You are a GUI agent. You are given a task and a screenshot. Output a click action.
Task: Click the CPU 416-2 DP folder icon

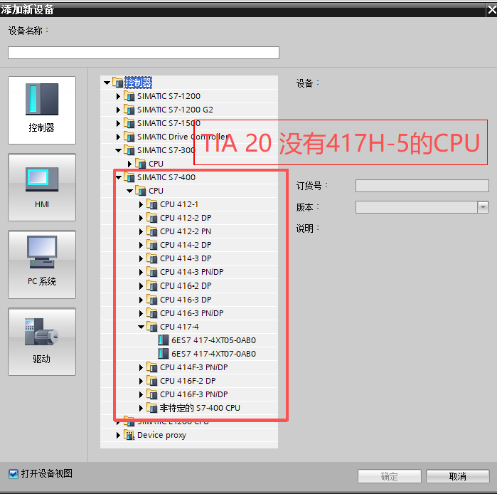pos(152,286)
